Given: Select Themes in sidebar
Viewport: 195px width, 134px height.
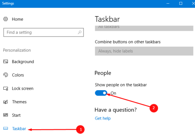Looking at the screenshot, I should tap(19, 102).
